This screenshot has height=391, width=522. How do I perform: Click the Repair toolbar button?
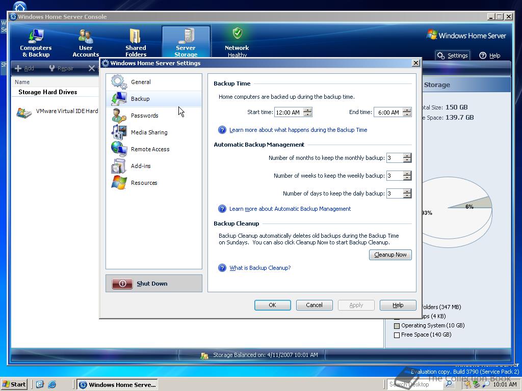coord(61,68)
